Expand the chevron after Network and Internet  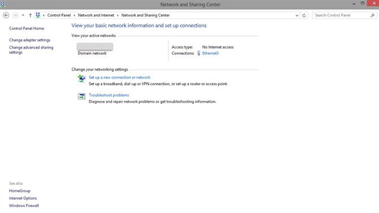tap(118, 15)
